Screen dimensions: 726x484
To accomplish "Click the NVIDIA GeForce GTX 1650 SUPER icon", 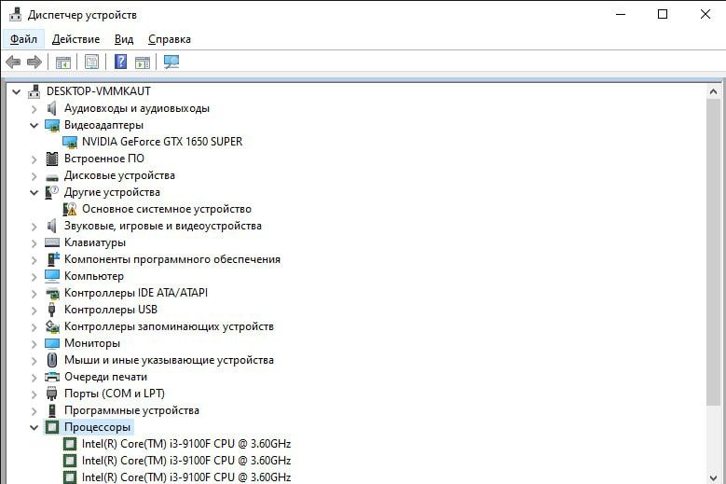I will tap(70, 142).
